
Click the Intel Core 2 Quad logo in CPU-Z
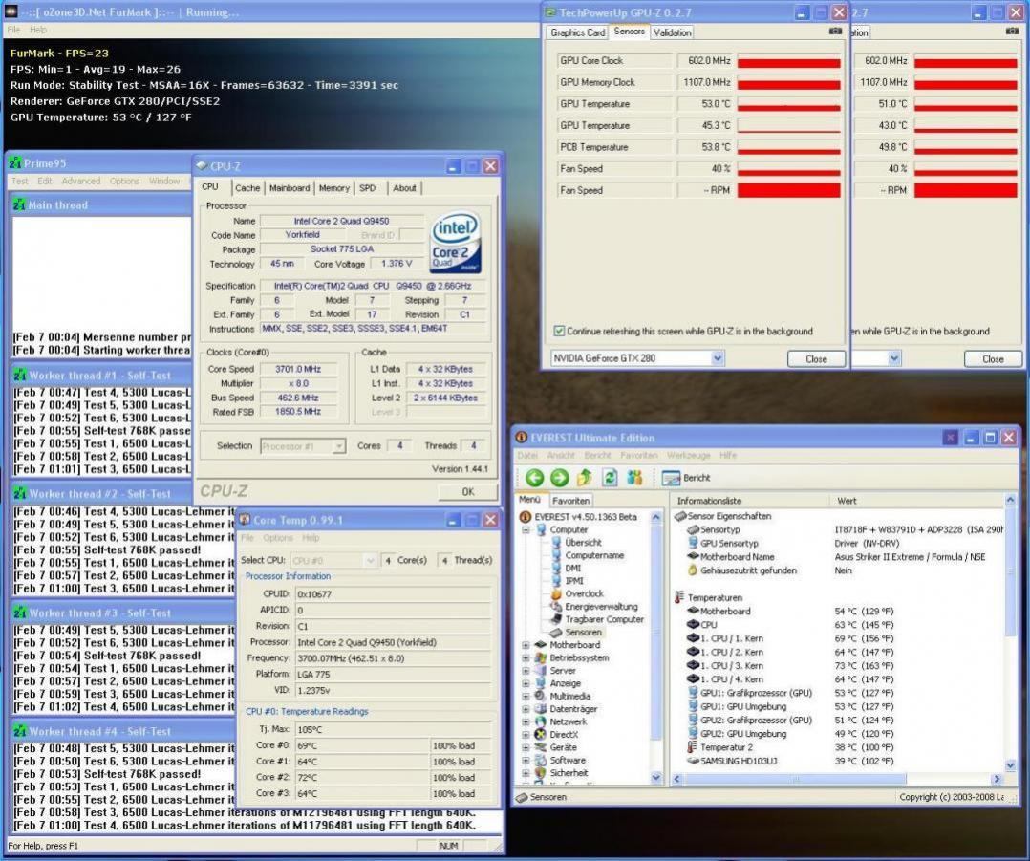click(455, 243)
